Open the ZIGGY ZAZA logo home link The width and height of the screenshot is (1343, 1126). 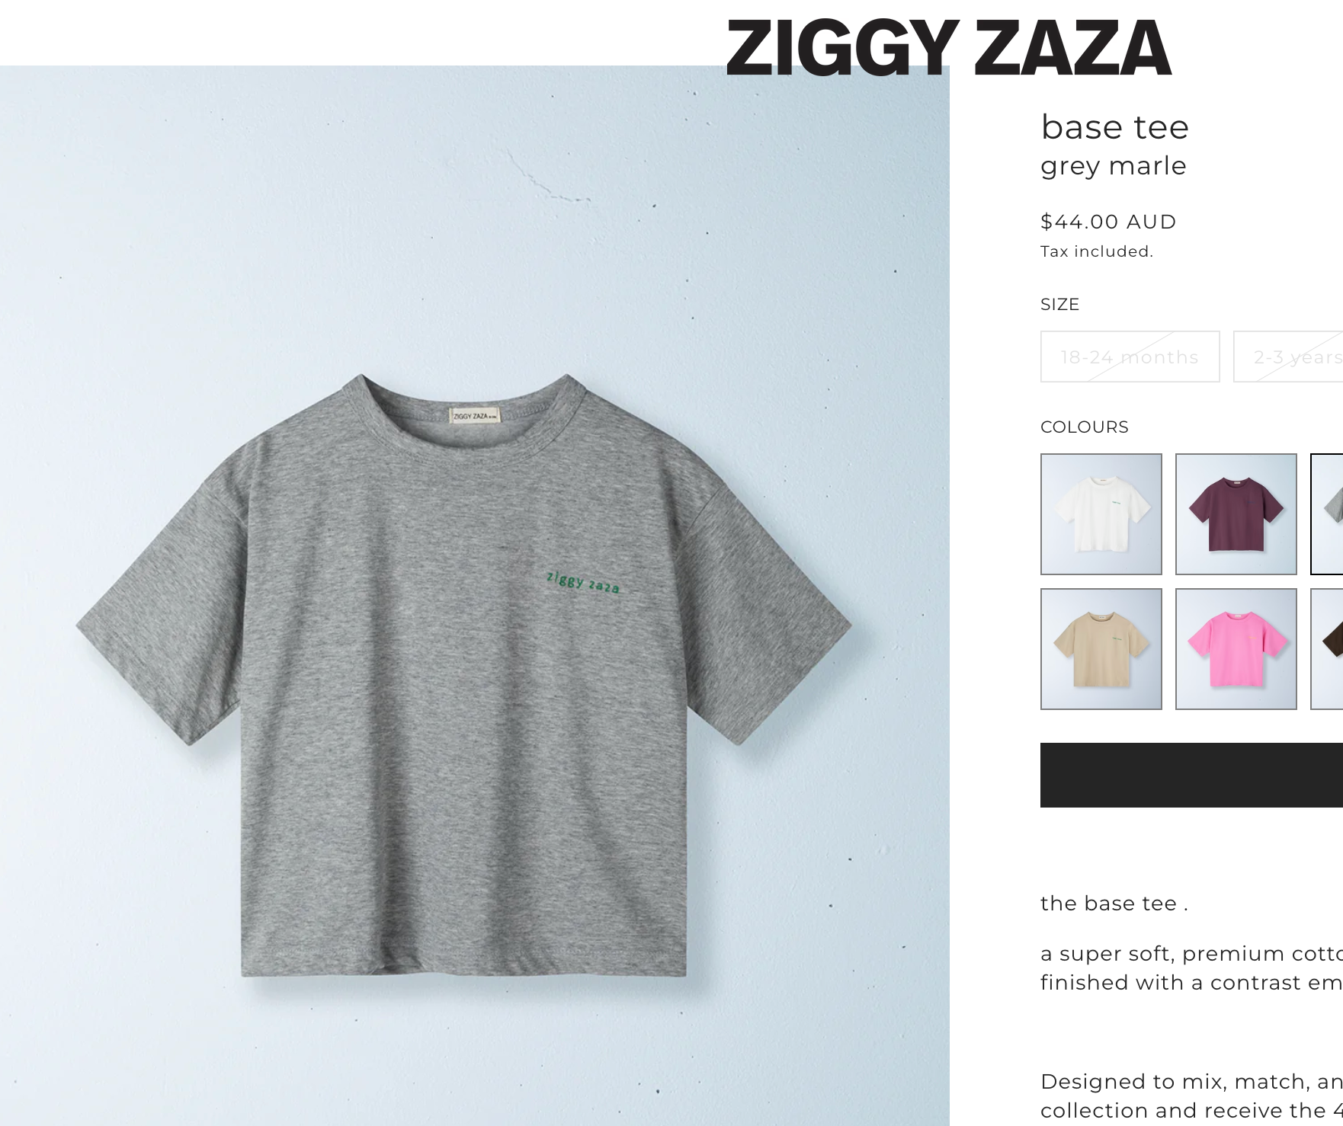click(948, 48)
